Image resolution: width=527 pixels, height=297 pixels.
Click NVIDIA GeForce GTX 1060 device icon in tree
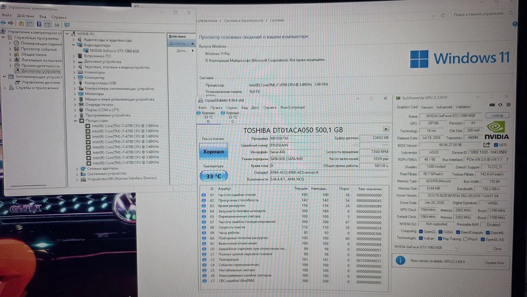[86, 51]
